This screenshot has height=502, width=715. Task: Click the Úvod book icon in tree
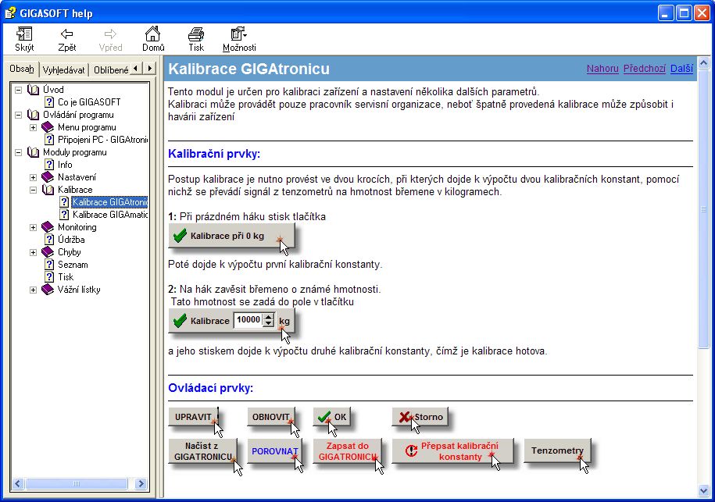[33, 90]
